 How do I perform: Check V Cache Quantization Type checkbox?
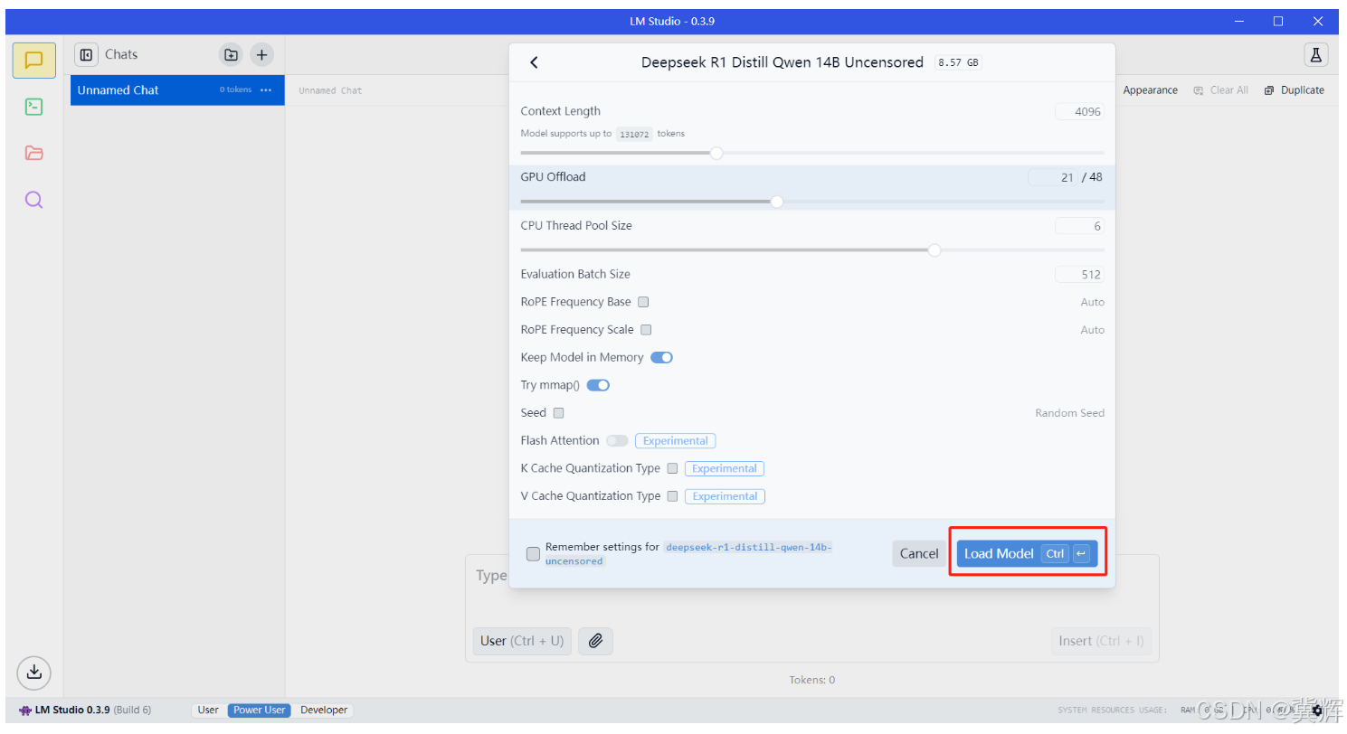(672, 496)
